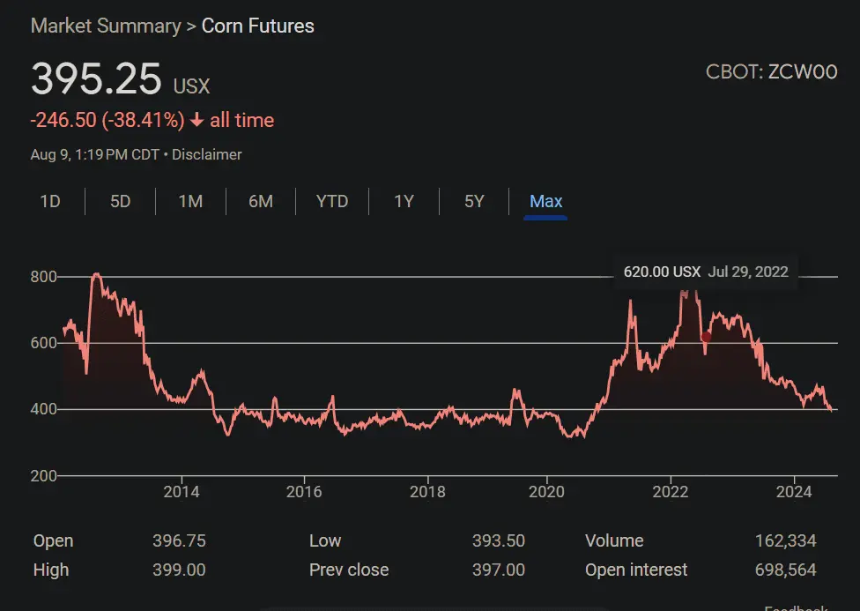Select the highlighted chart data point
Image resolution: width=860 pixels, height=611 pixels.
point(705,337)
